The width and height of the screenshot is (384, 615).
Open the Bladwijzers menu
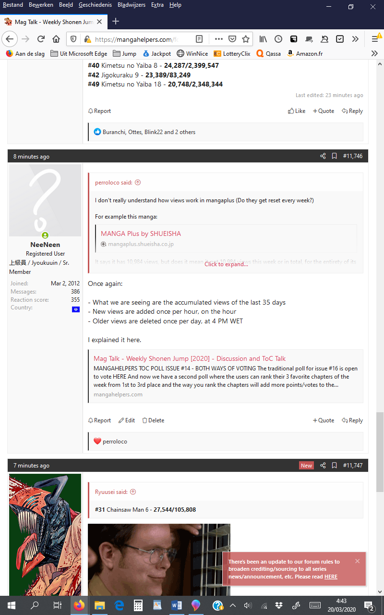click(x=132, y=5)
